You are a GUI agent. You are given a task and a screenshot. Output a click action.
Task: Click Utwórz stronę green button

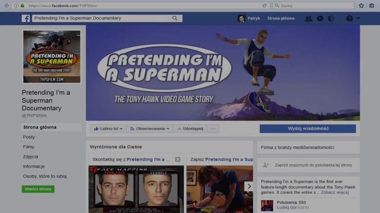(x=38, y=189)
